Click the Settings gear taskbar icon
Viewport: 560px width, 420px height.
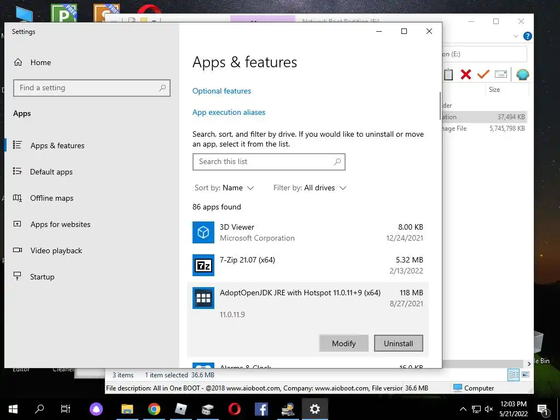[314, 409]
